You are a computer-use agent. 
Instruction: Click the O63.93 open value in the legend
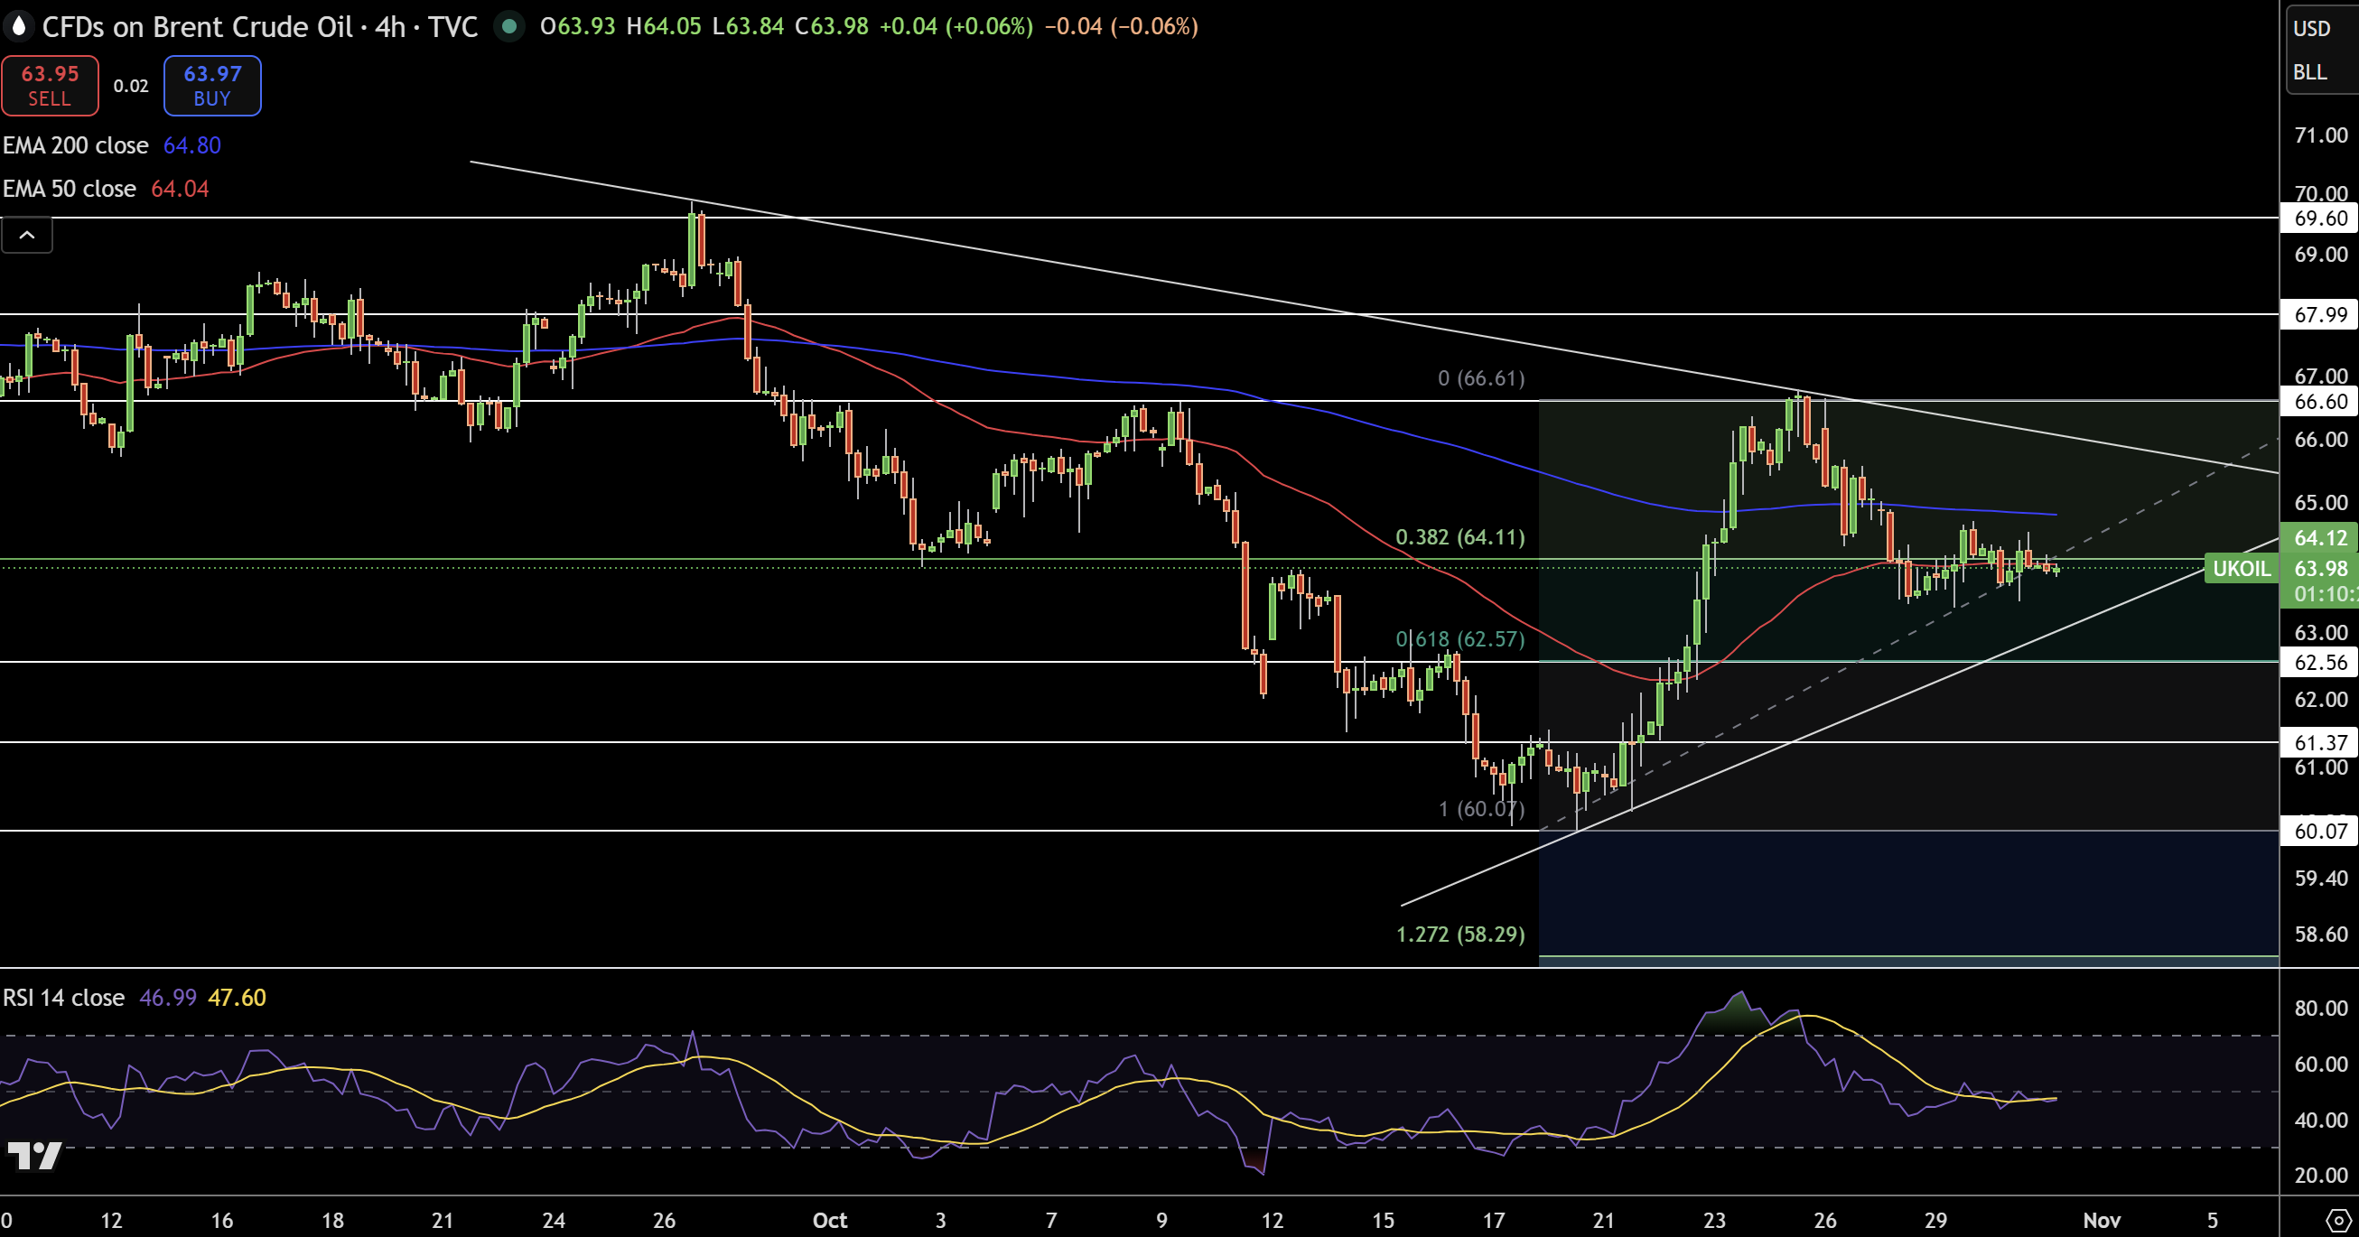click(x=573, y=27)
